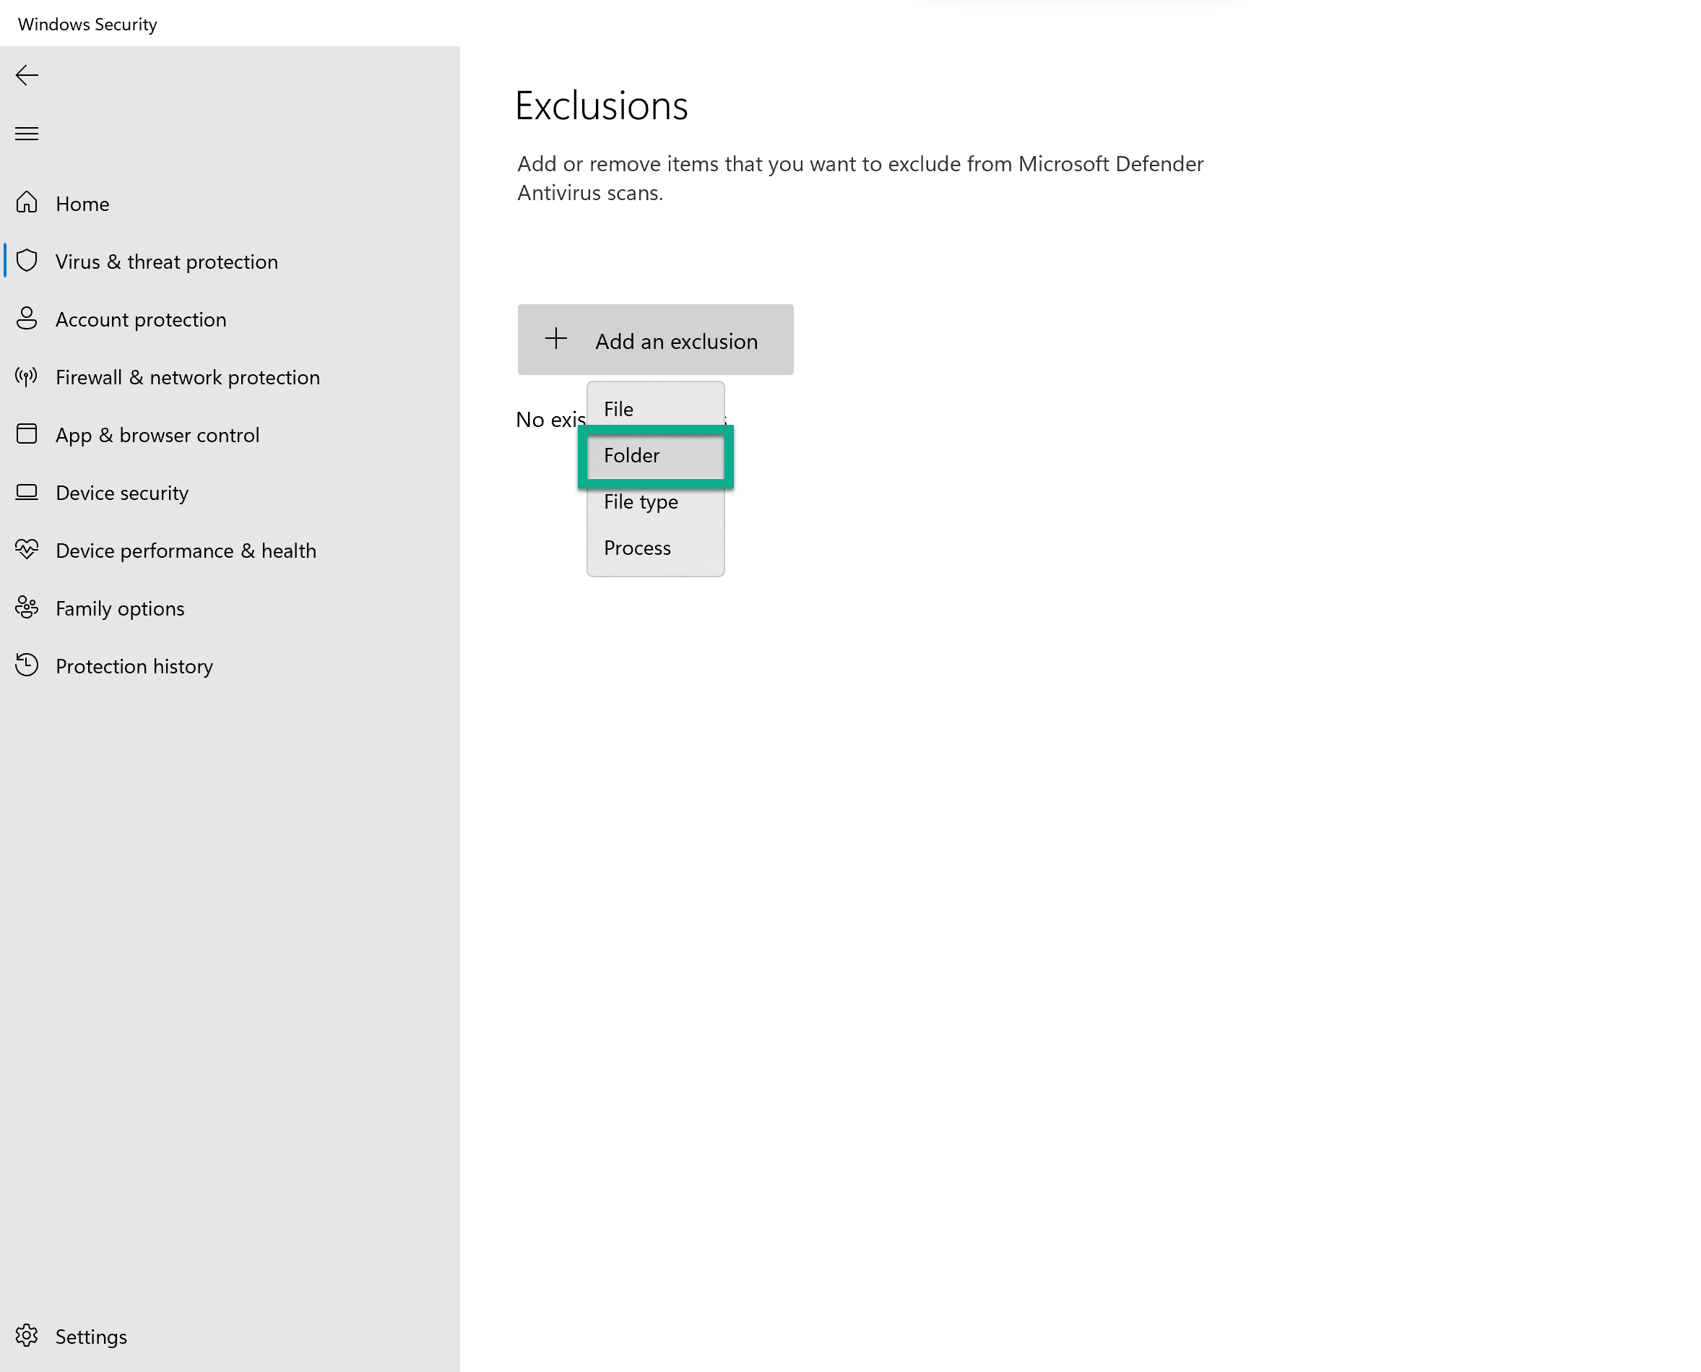The width and height of the screenshot is (1701, 1372).
Task: Click the Device performance heart icon
Action: tap(27, 549)
